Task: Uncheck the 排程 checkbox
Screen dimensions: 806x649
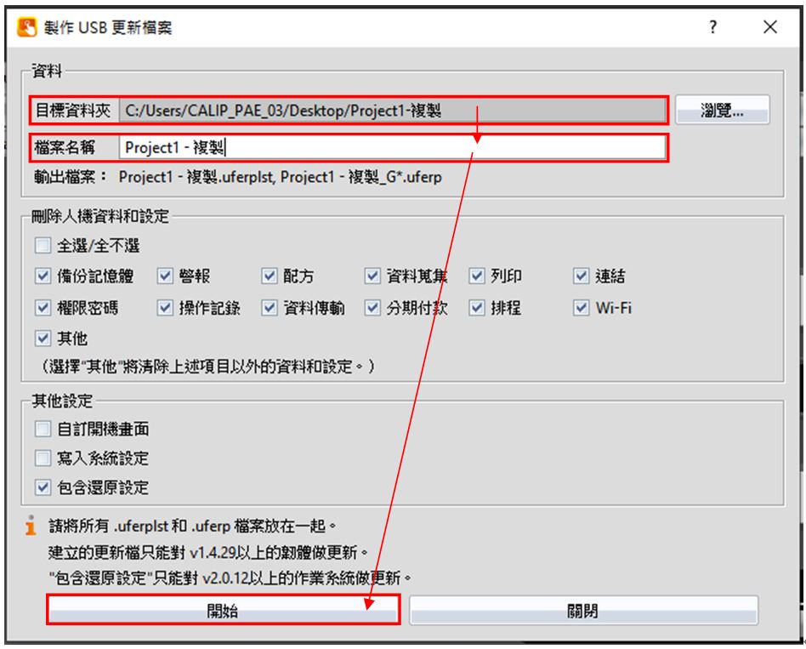Action: 477,308
